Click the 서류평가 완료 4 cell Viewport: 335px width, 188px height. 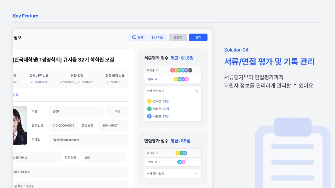[x=153, y=79]
